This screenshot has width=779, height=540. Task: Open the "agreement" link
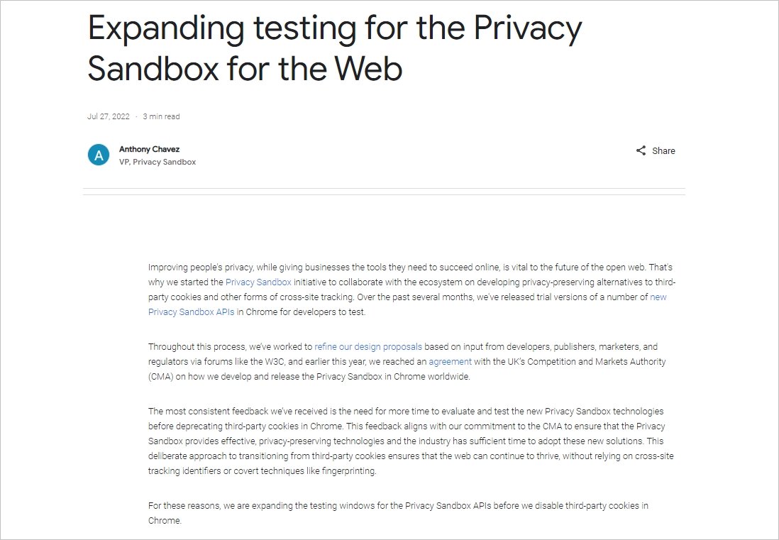[x=450, y=362]
